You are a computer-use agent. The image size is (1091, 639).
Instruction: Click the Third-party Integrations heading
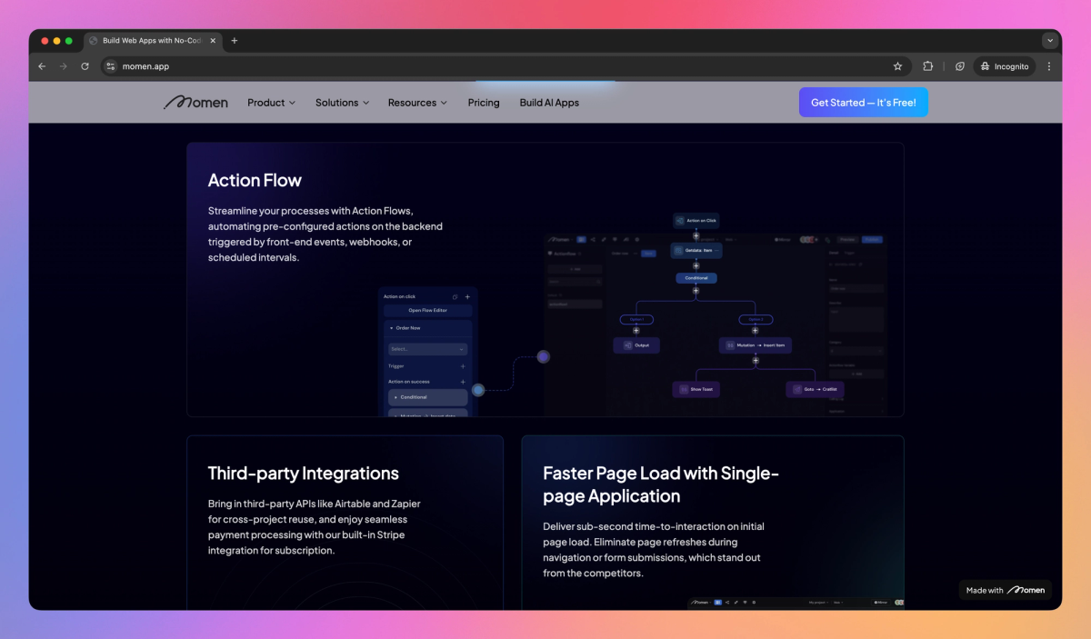pos(304,474)
